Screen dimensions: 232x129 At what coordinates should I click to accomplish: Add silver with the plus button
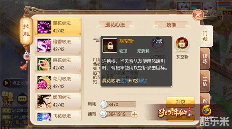(x=134, y=114)
